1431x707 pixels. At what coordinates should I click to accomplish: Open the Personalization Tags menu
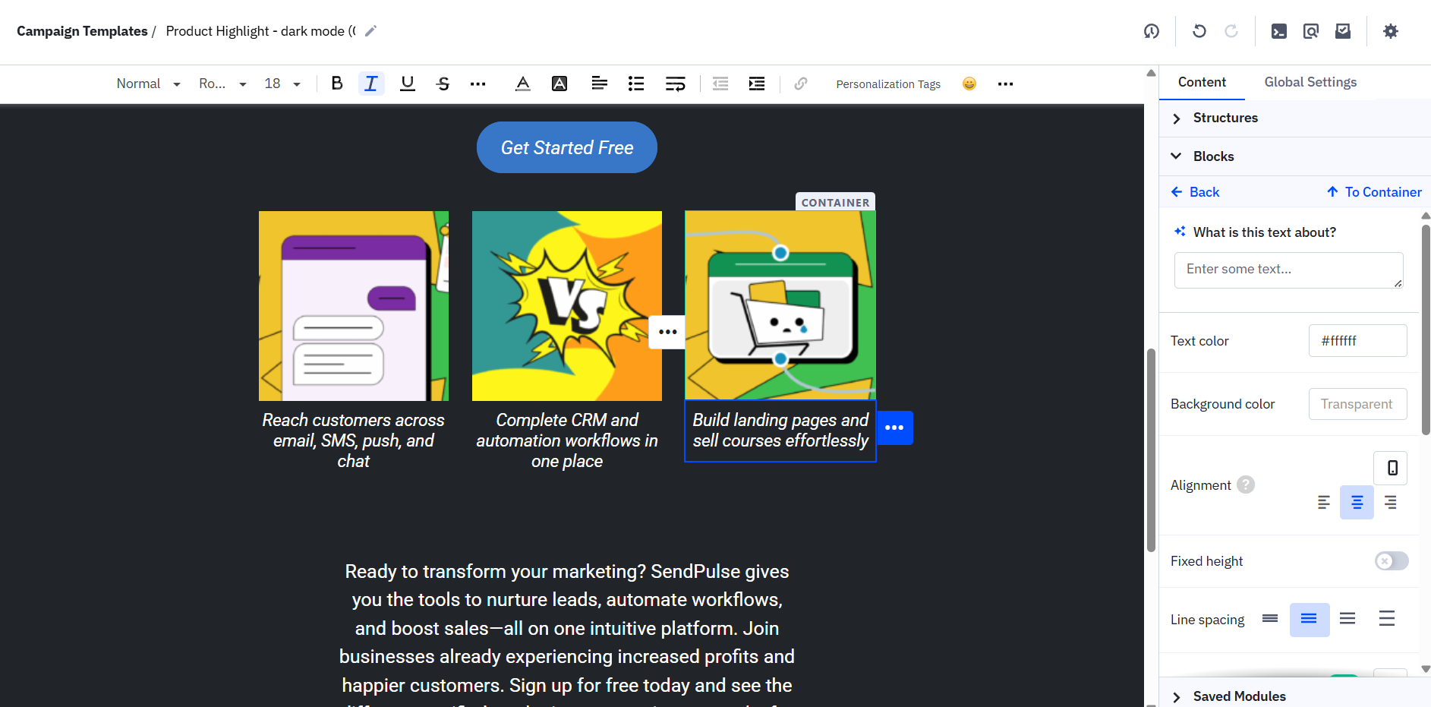coord(888,84)
